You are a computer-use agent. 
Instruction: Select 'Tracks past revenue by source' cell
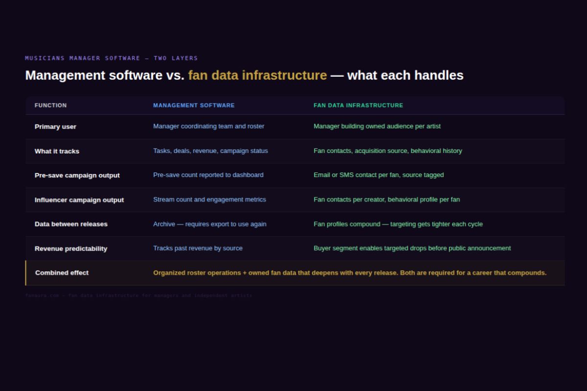(198, 248)
